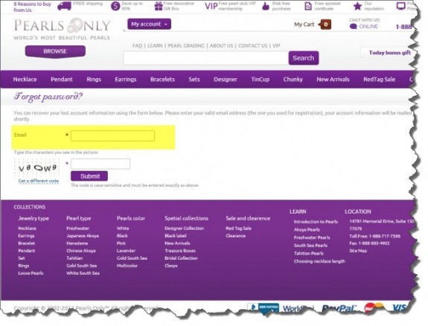Open the My account dropdown
This screenshot has height=326, width=428.
[149, 24]
